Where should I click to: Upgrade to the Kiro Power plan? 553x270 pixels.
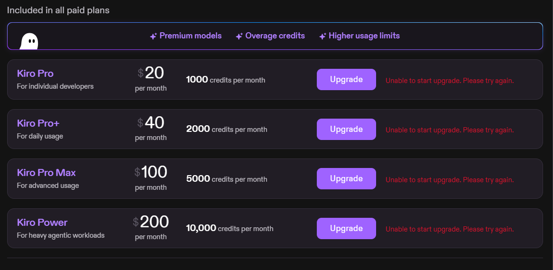[x=346, y=228]
